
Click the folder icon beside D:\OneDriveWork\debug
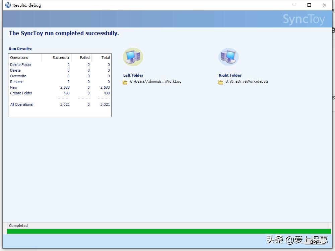click(220, 82)
